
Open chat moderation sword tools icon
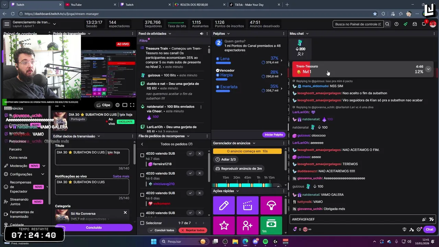(412, 230)
